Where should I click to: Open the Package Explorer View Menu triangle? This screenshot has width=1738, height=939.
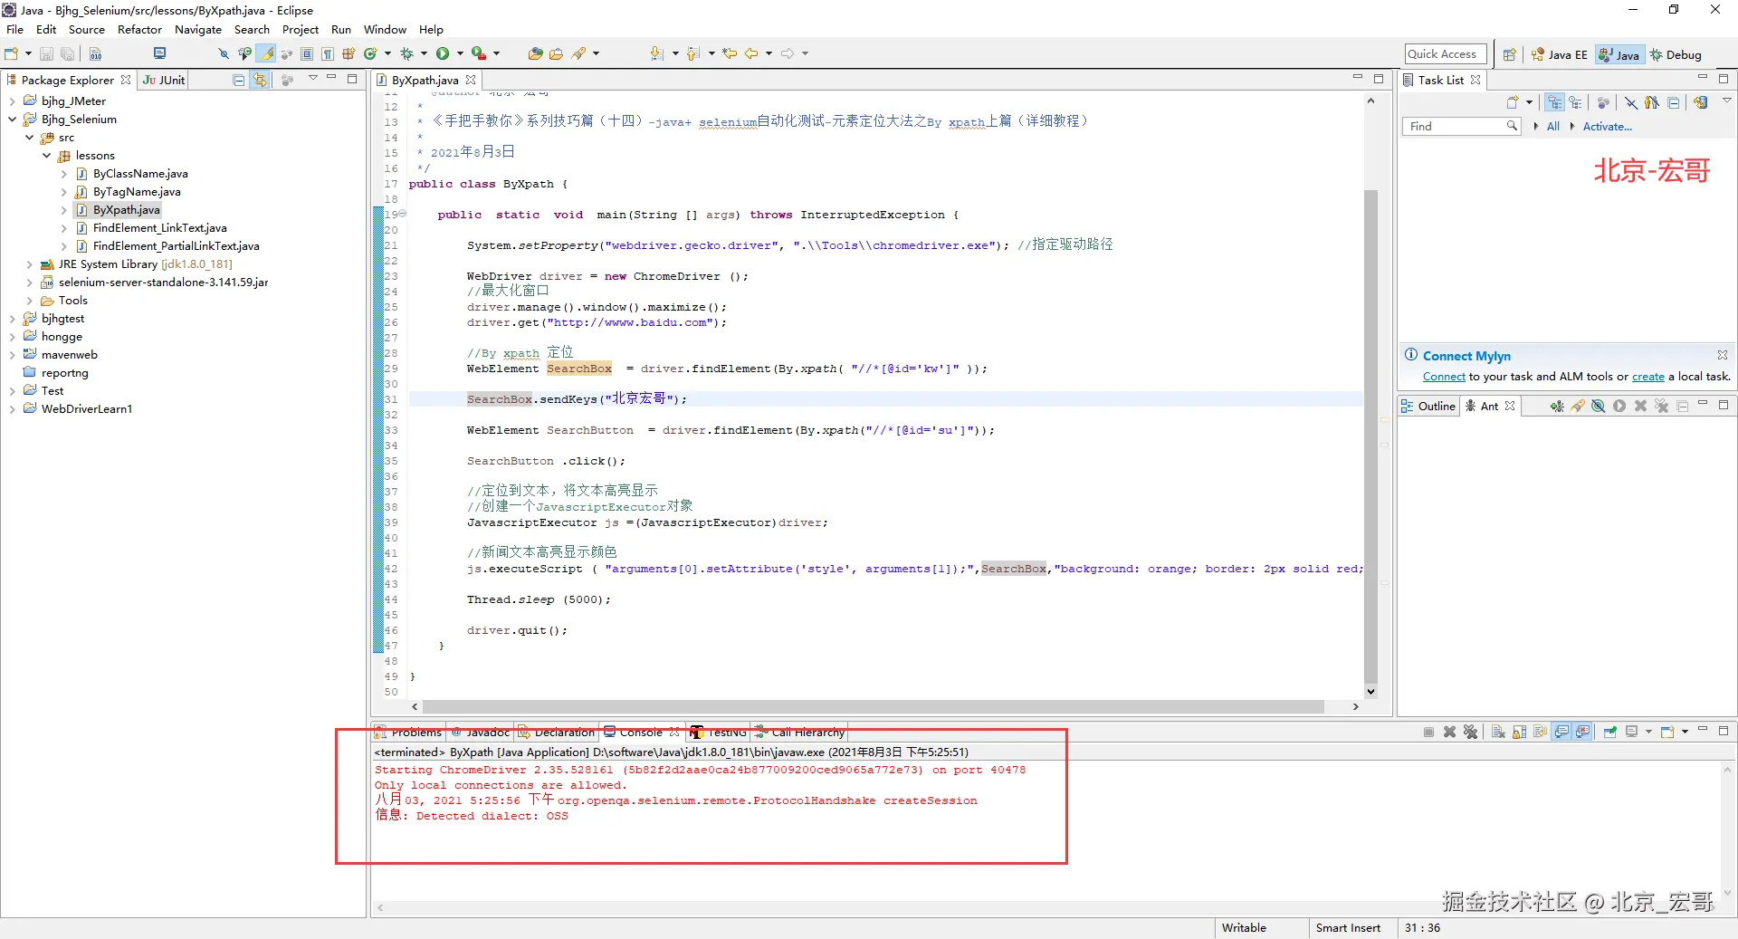(x=312, y=78)
